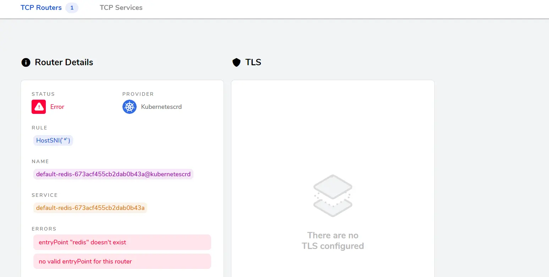Click the TLS shield icon
Viewport: 549px width, 277px height.
pos(236,62)
